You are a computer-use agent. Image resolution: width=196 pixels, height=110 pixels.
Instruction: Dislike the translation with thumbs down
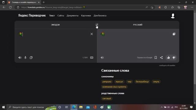(x=174, y=58)
